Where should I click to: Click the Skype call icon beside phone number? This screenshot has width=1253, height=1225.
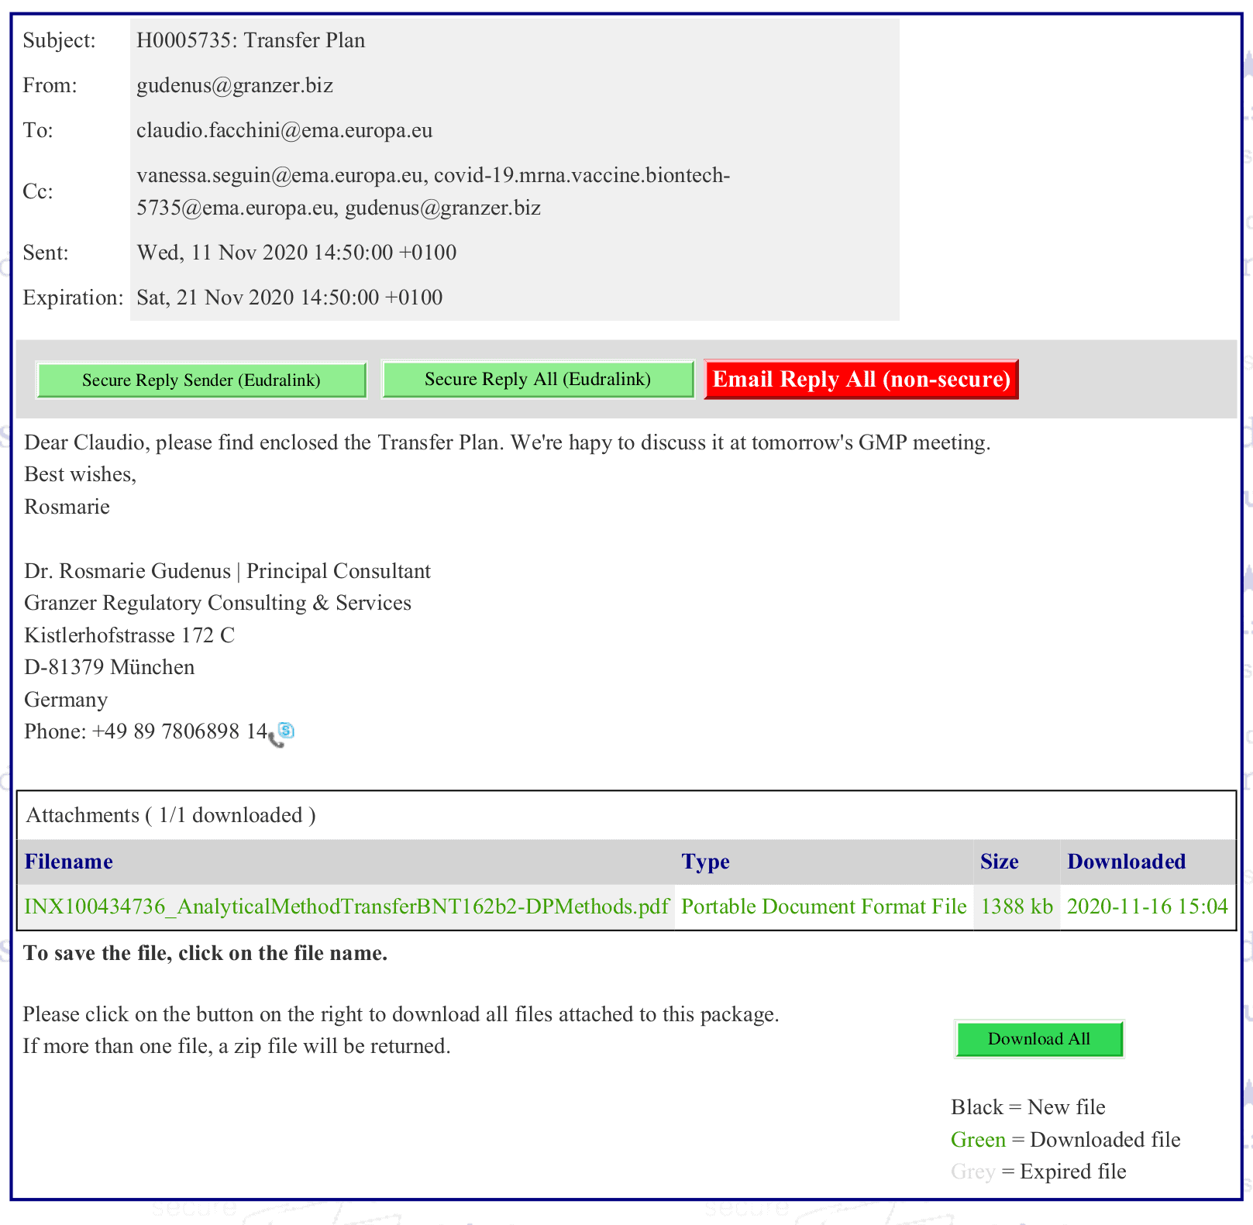click(x=282, y=733)
